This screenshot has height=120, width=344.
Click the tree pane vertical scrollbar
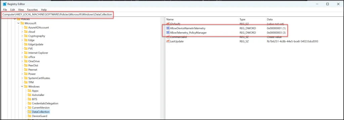pyautogui.click(x=162, y=68)
